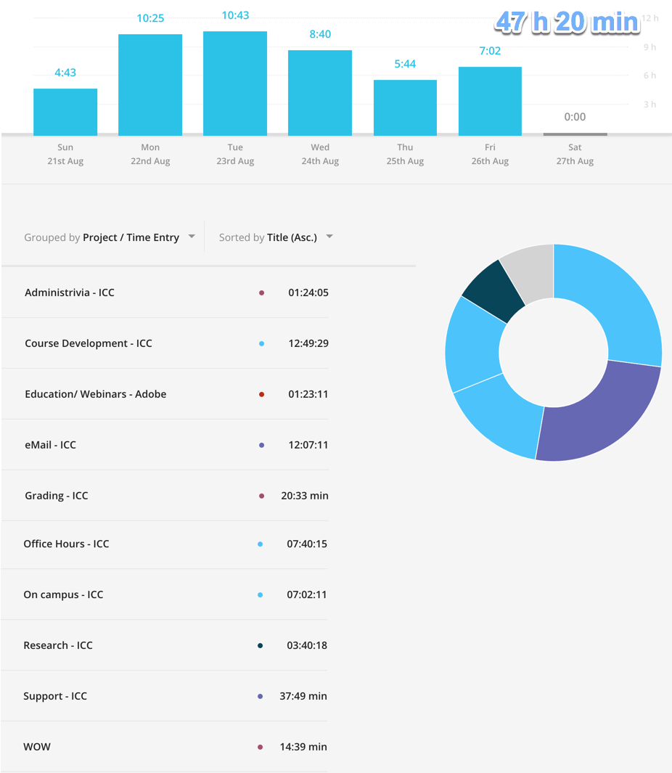Select the 'Grading - ICC' row
The height and width of the screenshot is (773, 672).
point(165,496)
